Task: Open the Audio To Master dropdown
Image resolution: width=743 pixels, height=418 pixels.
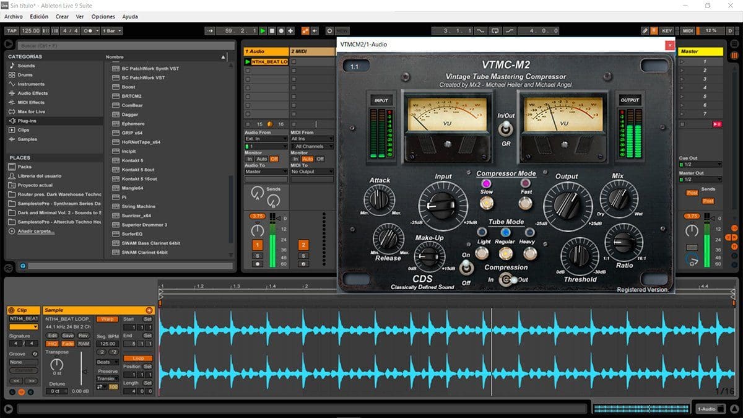Action: coord(266,172)
